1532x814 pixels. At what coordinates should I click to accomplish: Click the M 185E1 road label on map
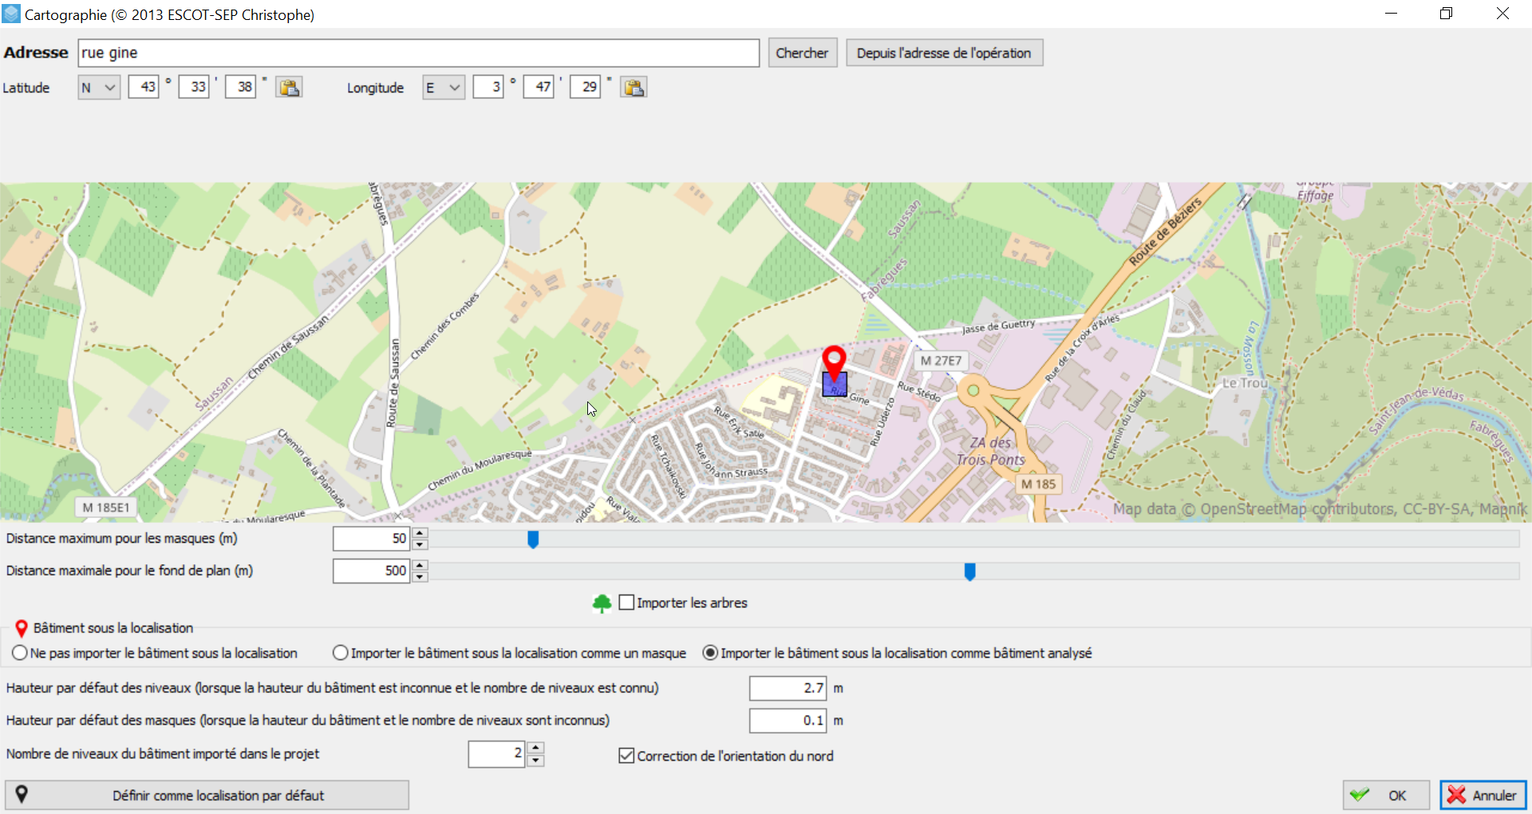tap(106, 508)
